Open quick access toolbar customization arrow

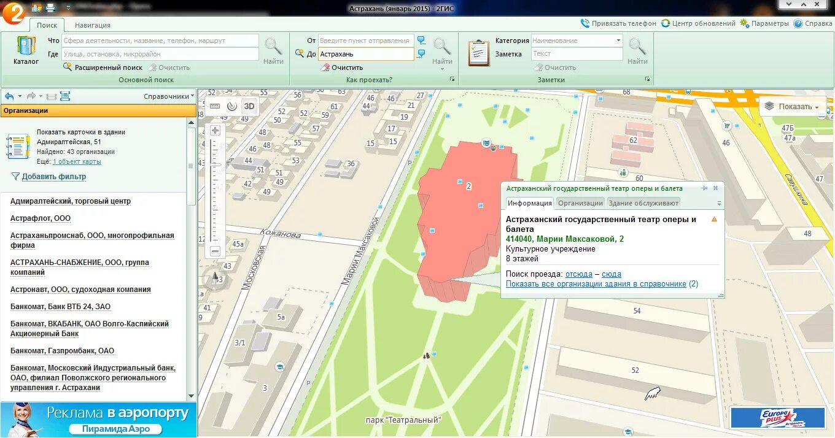pos(68,8)
